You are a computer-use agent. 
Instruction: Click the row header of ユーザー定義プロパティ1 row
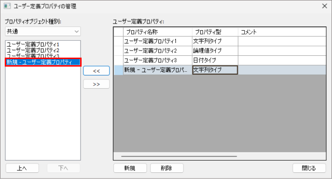[119, 41]
